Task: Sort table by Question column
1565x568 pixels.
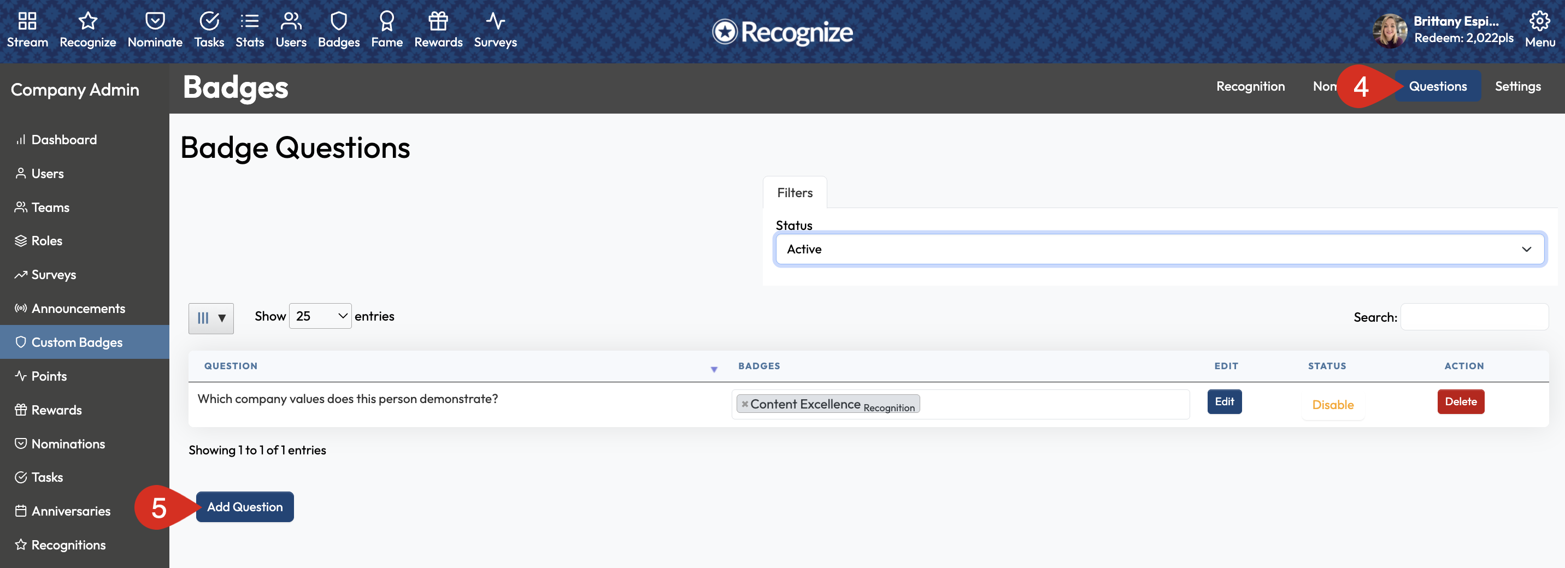Action: 231,366
